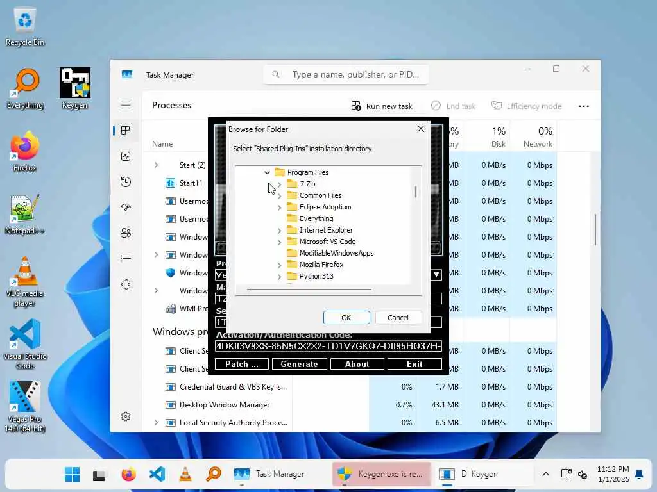Image resolution: width=657 pixels, height=492 pixels.
Task: Click the folder tree horizontal scrollbar
Action: tap(309, 289)
